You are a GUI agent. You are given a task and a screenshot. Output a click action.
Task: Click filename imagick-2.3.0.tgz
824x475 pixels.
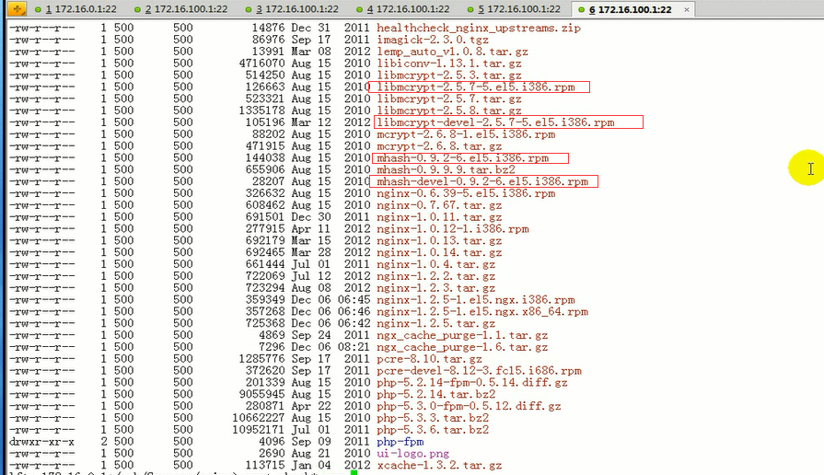tap(433, 40)
